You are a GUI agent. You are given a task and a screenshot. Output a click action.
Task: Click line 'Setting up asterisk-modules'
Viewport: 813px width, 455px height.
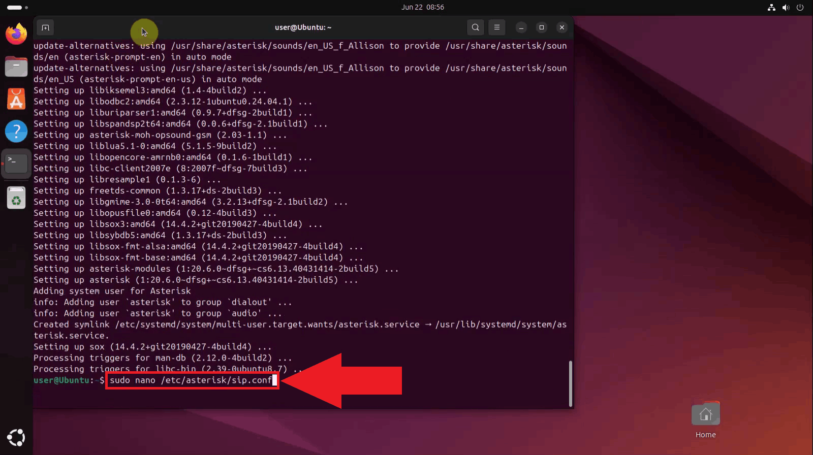216,269
